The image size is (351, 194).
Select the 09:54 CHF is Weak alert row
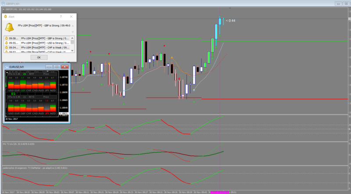pyautogui.click(x=37, y=48)
